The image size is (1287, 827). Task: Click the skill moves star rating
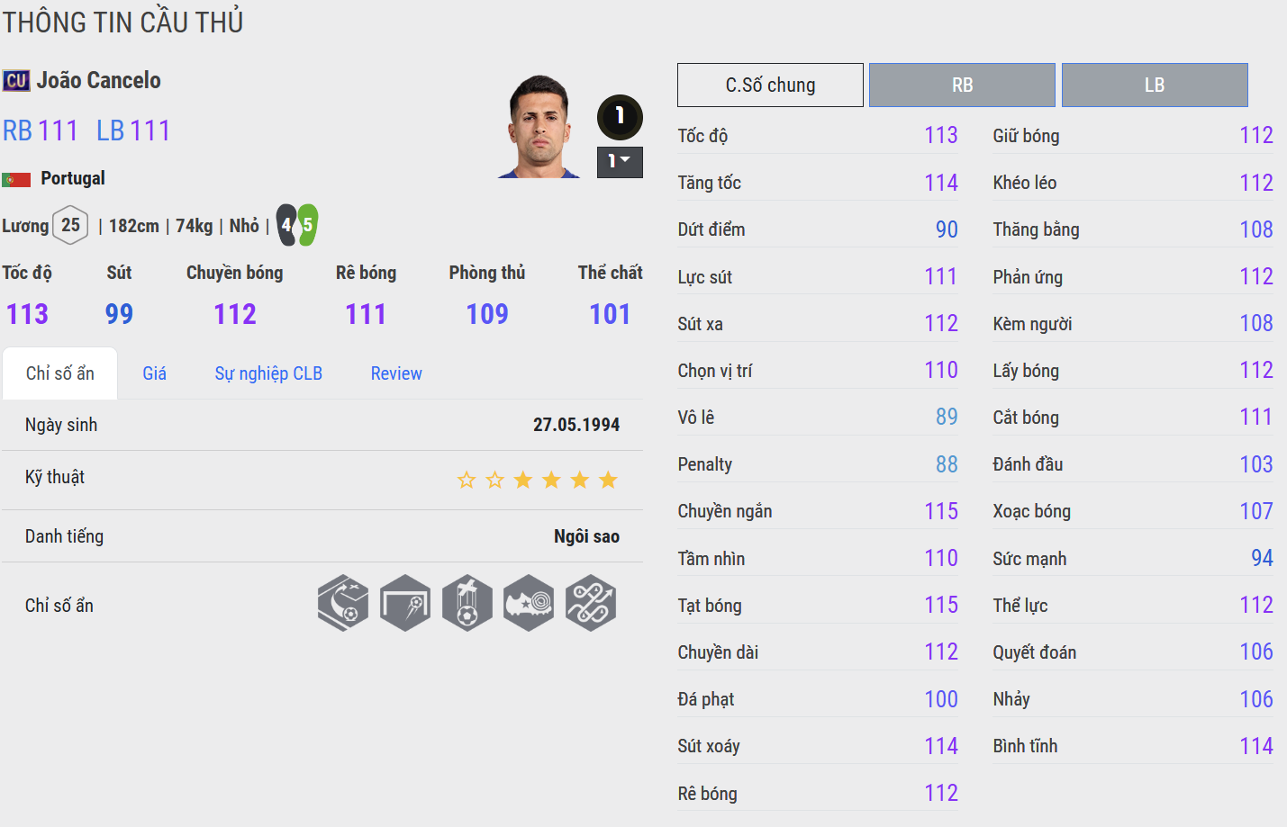point(537,480)
